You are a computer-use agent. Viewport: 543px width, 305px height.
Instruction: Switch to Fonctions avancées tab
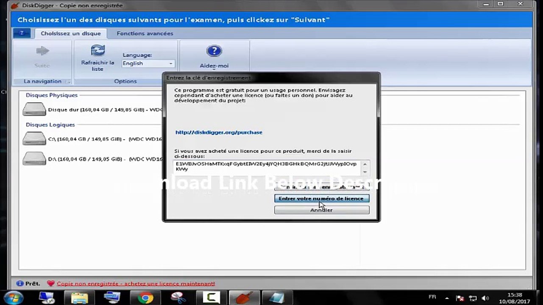coord(145,33)
